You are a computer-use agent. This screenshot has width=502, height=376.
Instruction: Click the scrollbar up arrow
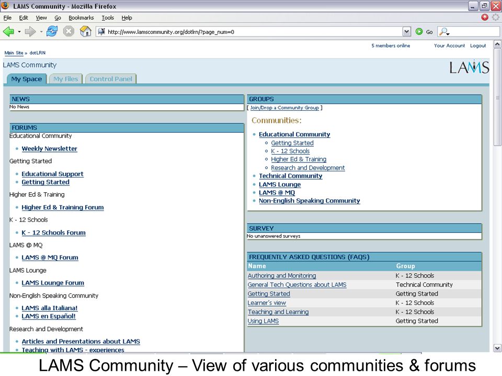click(497, 44)
